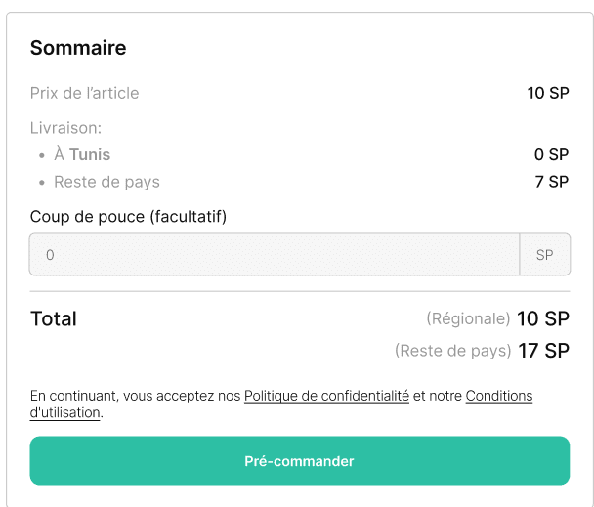594x507 pixels.
Task: Open the Conditions d'utilisation link
Action: (x=281, y=403)
